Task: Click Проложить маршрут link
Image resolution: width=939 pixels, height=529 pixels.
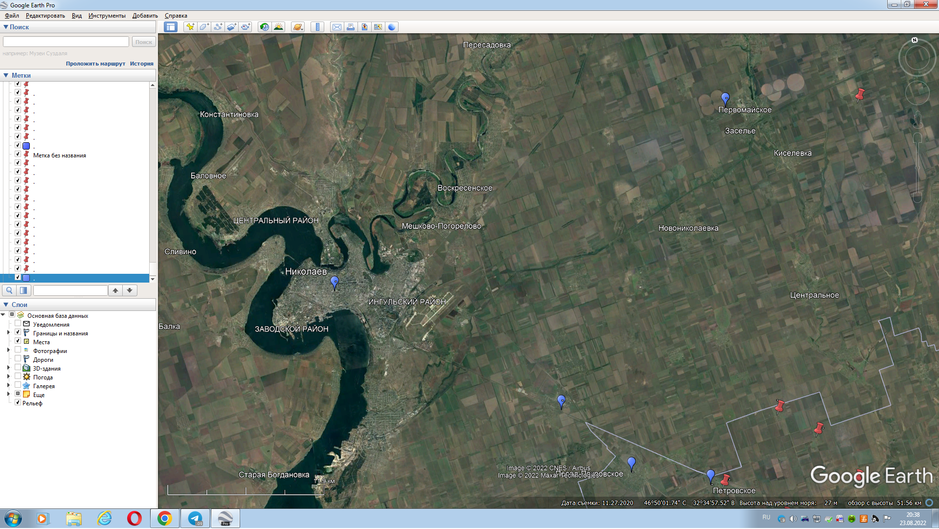Action: pos(96,64)
